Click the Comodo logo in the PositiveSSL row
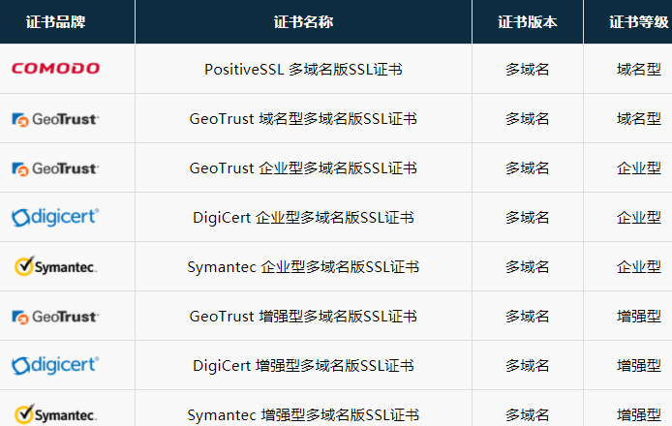This screenshot has width=672, height=426. (x=56, y=68)
